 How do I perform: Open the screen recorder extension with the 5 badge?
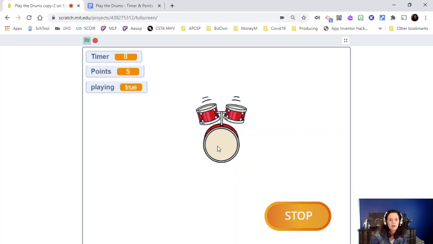pyautogui.click(x=328, y=18)
